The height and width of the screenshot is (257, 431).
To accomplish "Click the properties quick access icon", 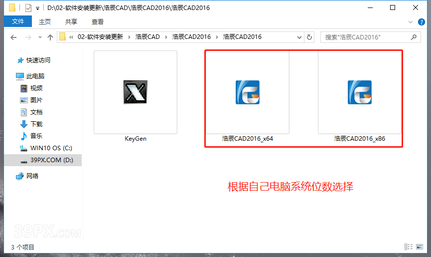I will coord(28,8).
